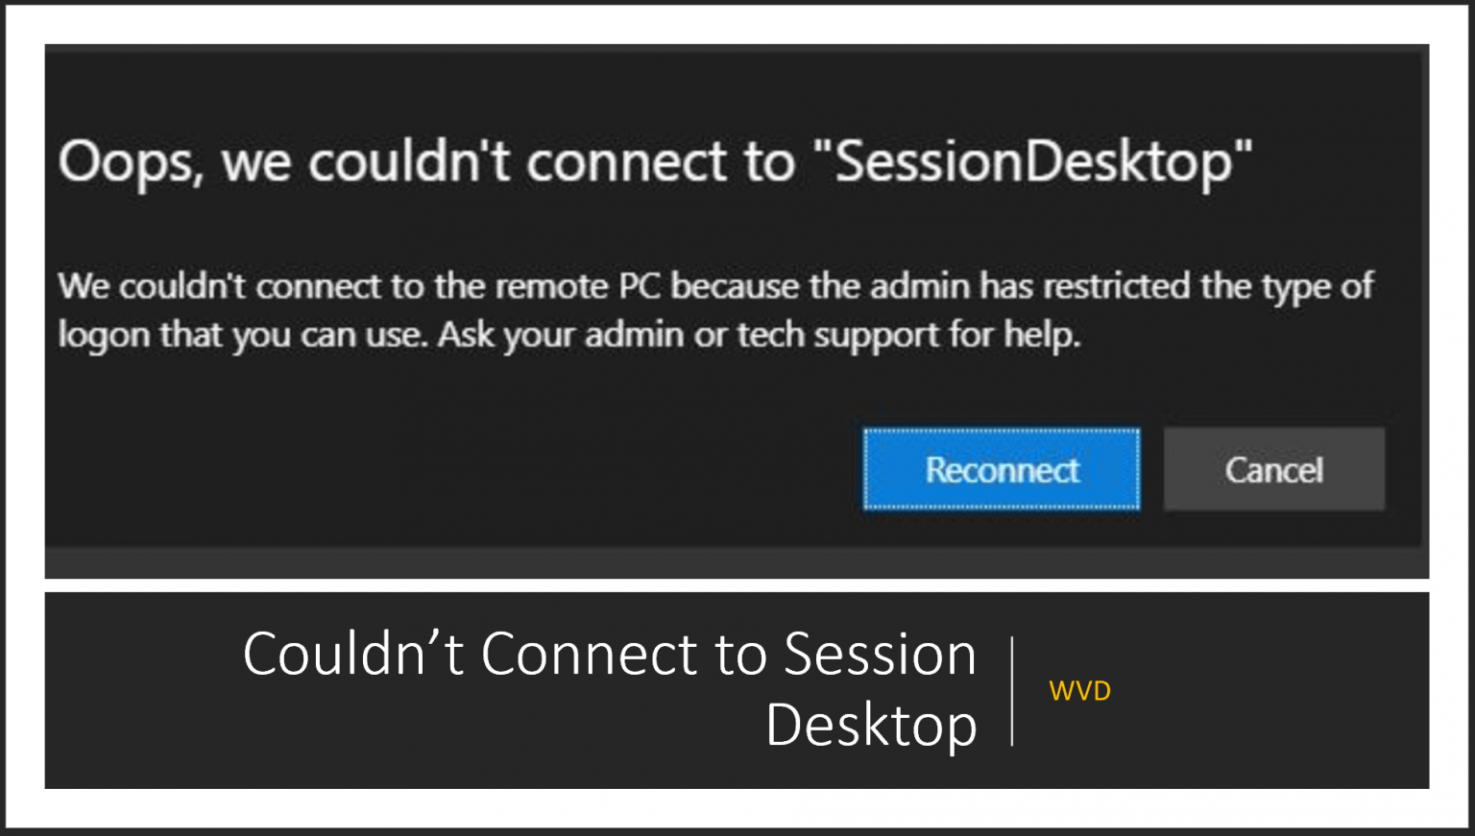The image size is (1475, 836).
Task: Click the 'Ask your admin' sentence
Action: pos(759,335)
